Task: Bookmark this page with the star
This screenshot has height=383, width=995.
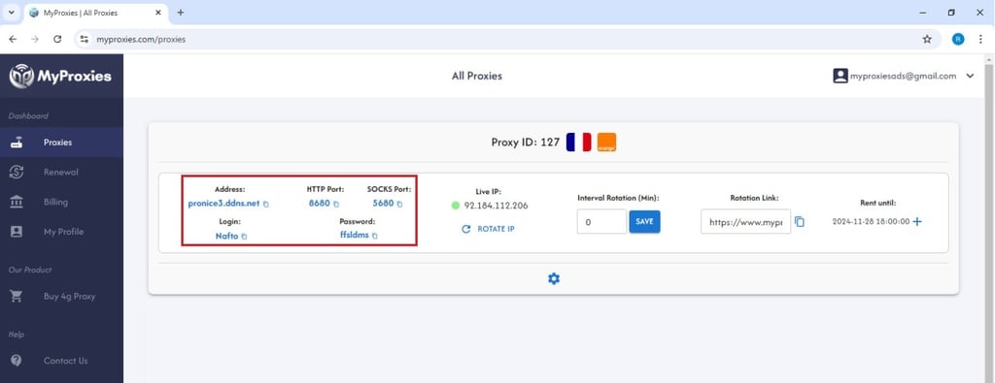Action: tap(927, 39)
